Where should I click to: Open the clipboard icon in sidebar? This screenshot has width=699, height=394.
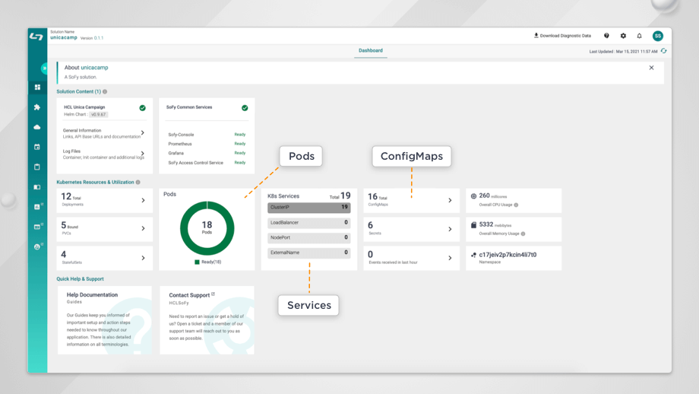pyautogui.click(x=37, y=167)
